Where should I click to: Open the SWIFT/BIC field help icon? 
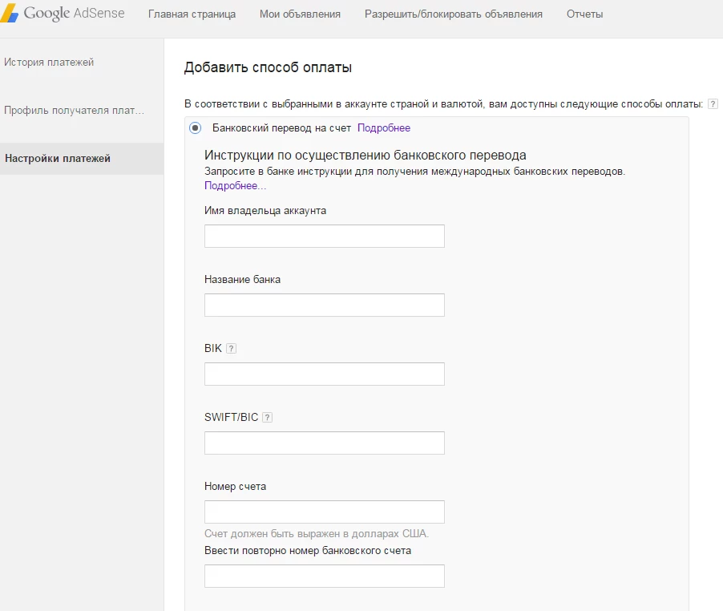tap(267, 417)
